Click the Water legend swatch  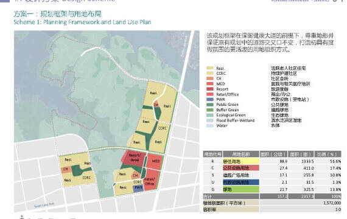pos(210,125)
